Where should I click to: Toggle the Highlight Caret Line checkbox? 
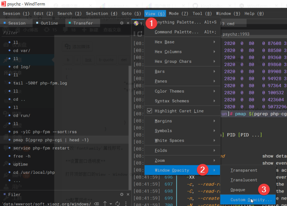tap(149, 111)
